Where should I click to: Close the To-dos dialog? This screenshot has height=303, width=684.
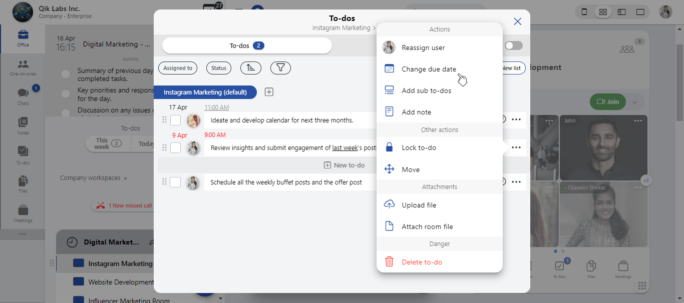[x=518, y=21]
